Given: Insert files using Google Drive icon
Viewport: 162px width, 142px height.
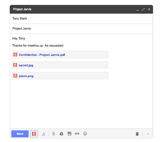Looking at the screenshot, I should pyautogui.click(x=61, y=134).
